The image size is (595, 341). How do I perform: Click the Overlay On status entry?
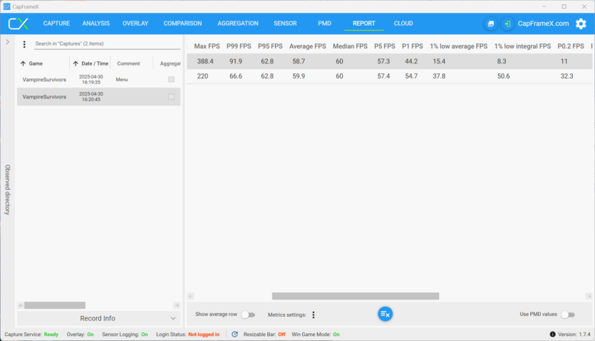pyautogui.click(x=80, y=335)
